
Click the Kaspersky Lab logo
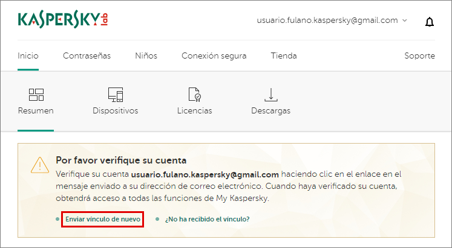pyautogui.click(x=63, y=20)
